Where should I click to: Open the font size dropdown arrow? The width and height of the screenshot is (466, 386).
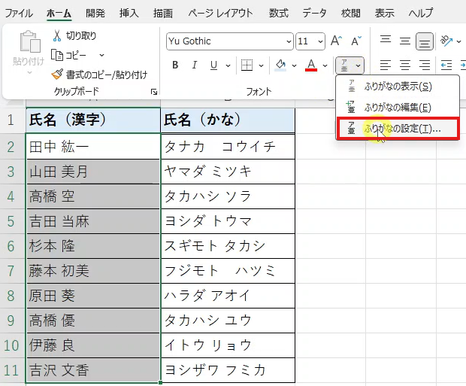coord(321,41)
